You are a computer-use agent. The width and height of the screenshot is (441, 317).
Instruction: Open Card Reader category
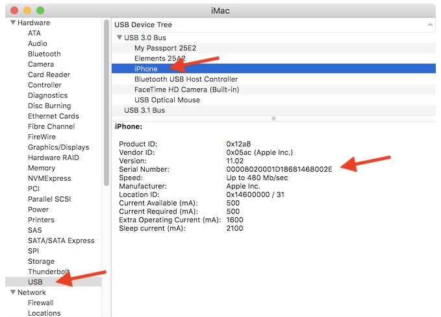[x=49, y=75]
